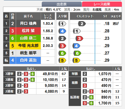This screenshot has height=109, width=125.
Task: Click the 転 finish status cell
Action: 6,60
